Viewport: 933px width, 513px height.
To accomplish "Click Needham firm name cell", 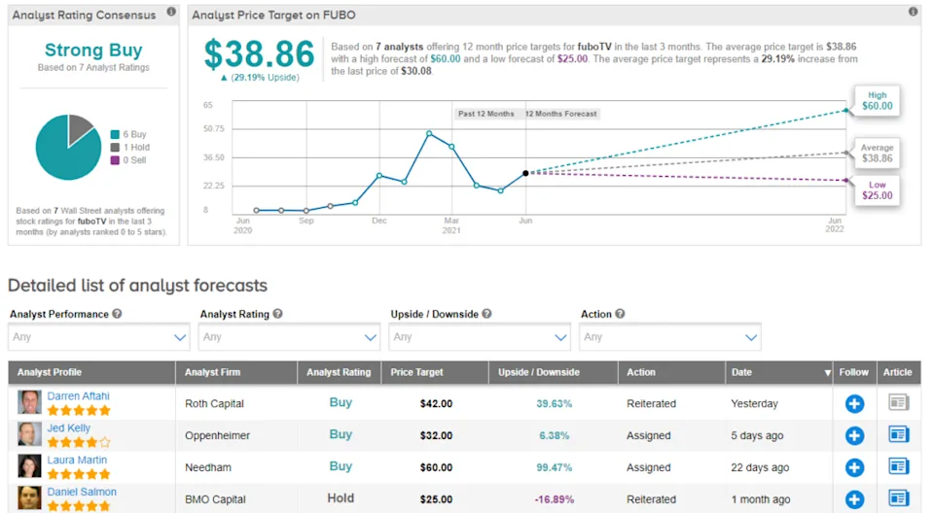I will pos(207,468).
